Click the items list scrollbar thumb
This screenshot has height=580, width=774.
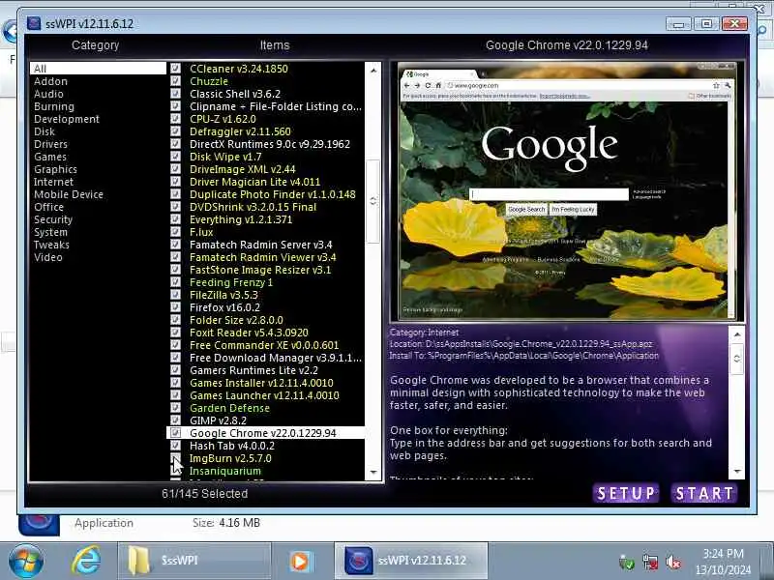click(x=373, y=201)
